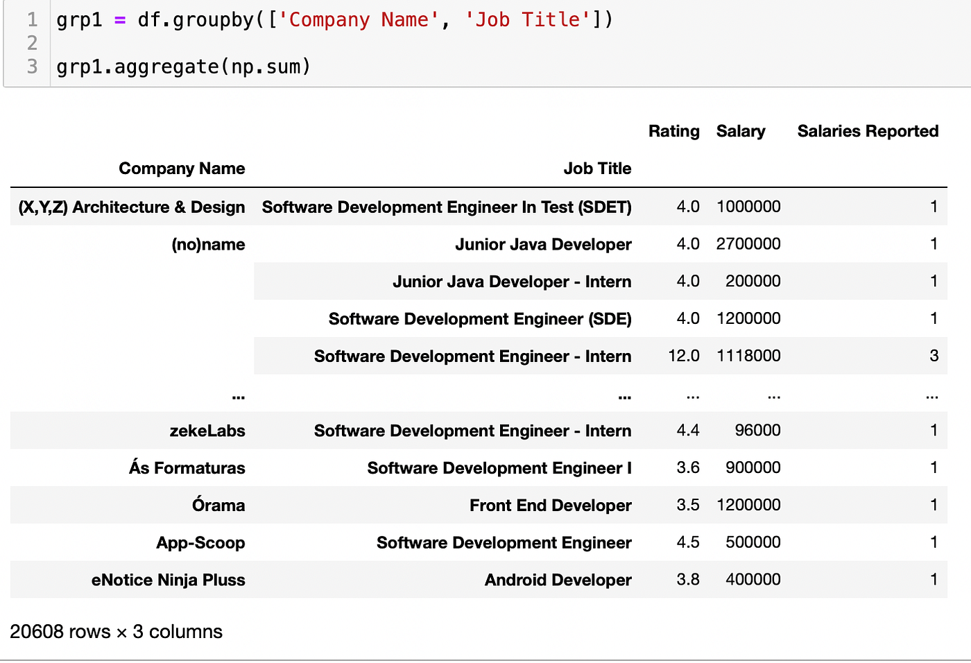971x663 pixels.
Task: Click the zekeLabs company label
Action: click(207, 431)
